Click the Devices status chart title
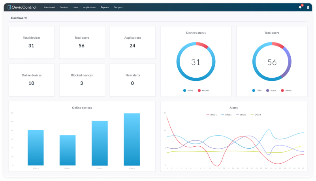The image size is (316, 181). (196, 33)
